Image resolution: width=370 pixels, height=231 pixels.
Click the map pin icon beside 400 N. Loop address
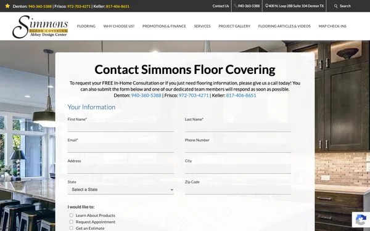coord(266,6)
